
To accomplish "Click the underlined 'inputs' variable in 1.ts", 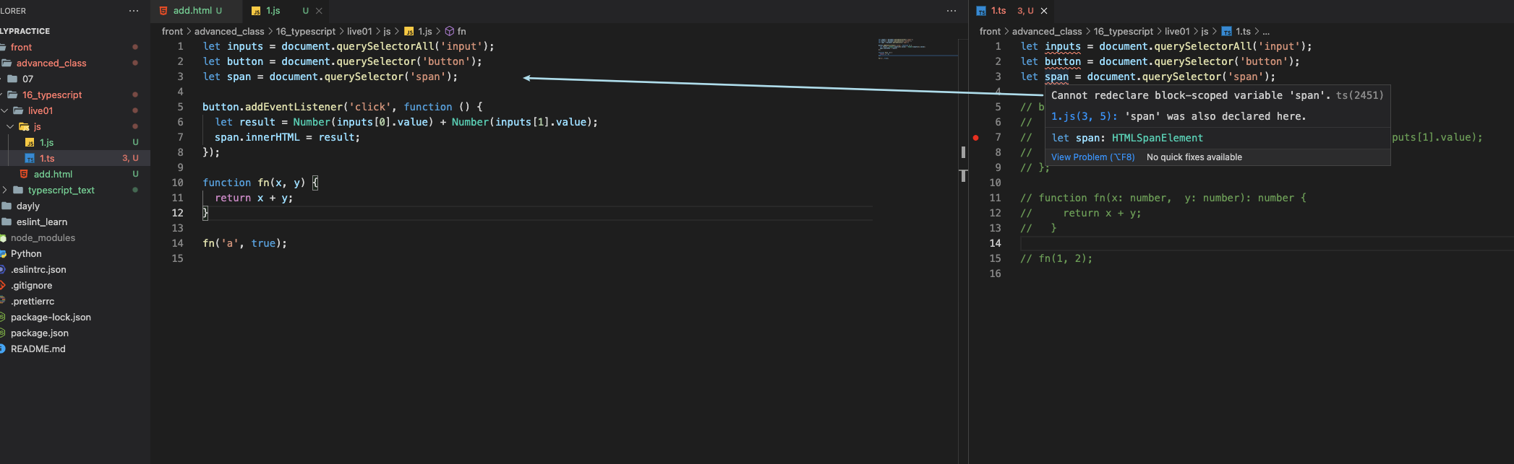I will tap(1063, 46).
